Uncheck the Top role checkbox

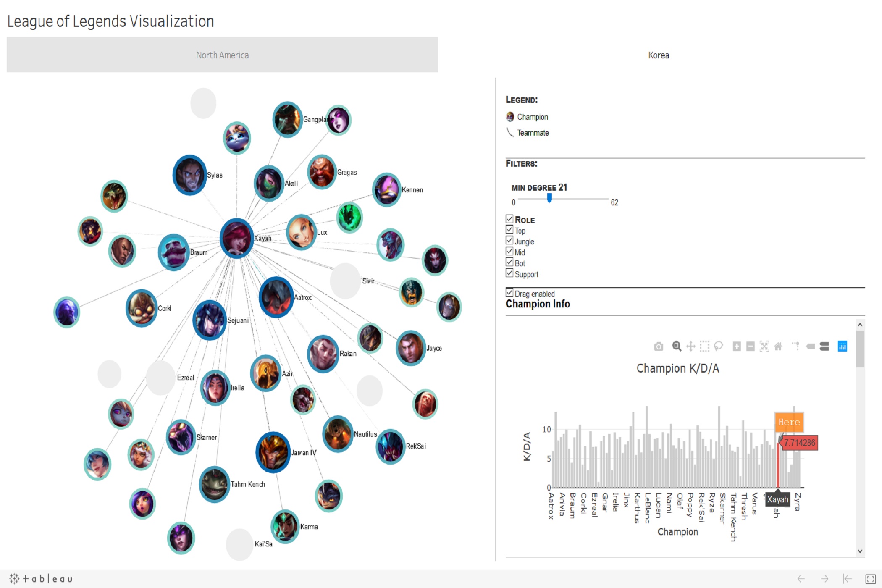click(x=509, y=230)
